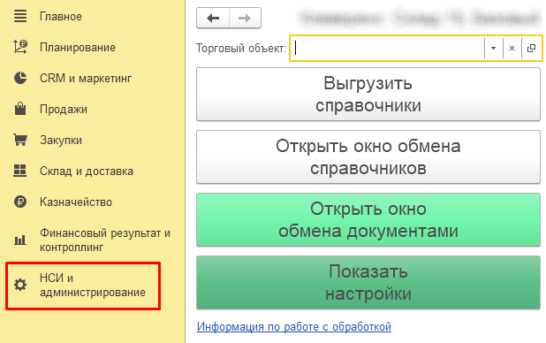
Task: Open the Продажи section
Action: pos(64,109)
